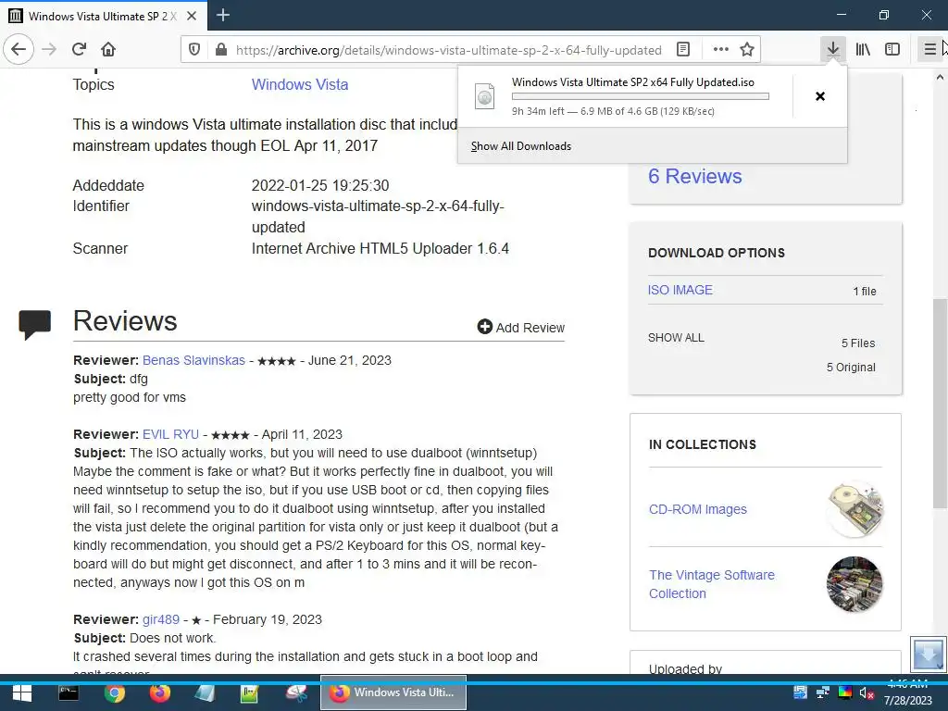Click the plus icon beside Add Review
Viewport: 948px width, 711px height.
point(485,327)
